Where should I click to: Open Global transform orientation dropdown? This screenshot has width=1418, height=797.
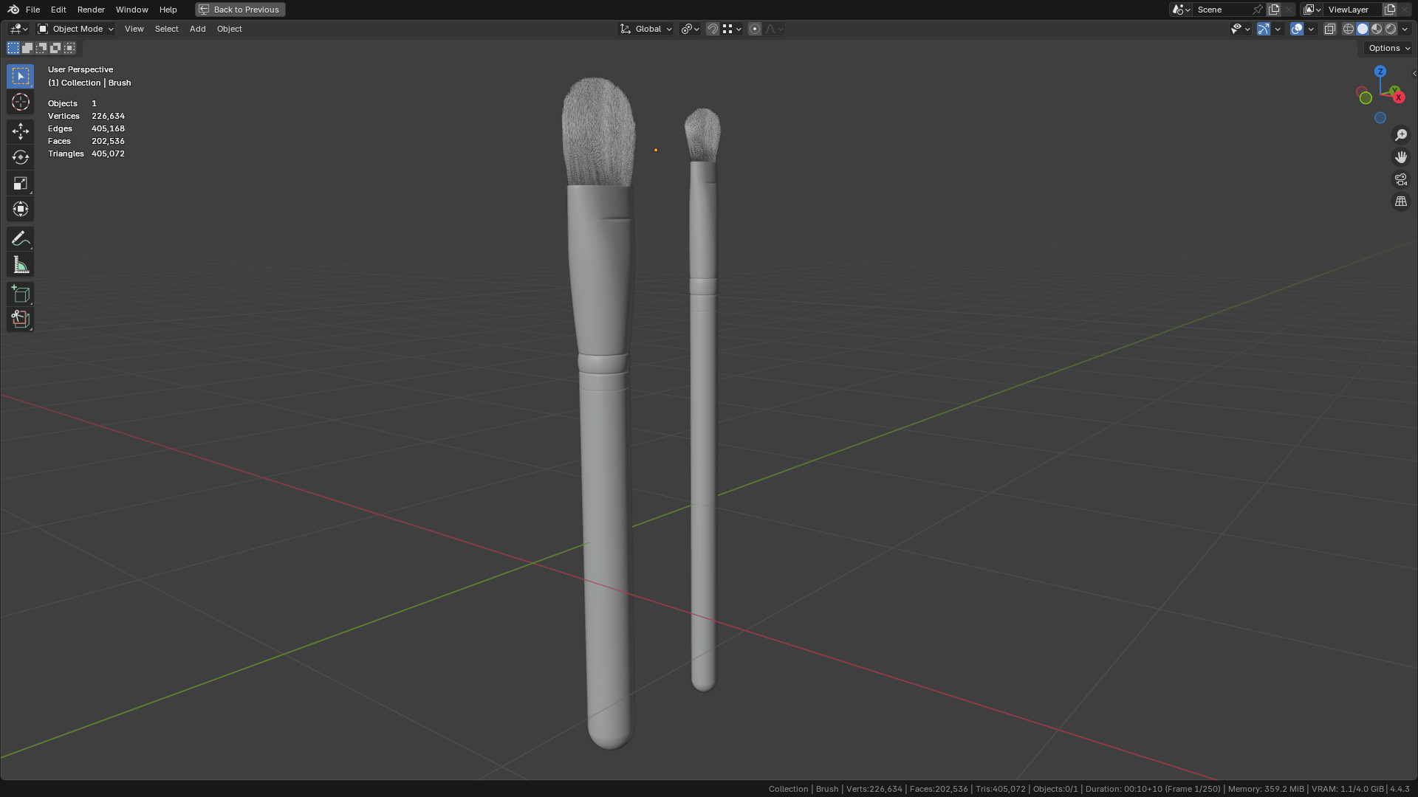pos(646,29)
